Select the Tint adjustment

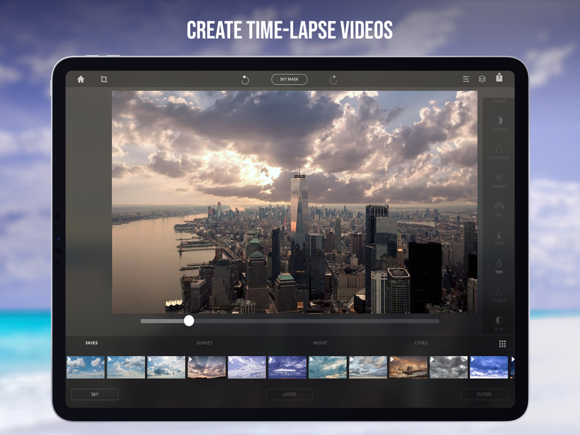click(x=499, y=266)
